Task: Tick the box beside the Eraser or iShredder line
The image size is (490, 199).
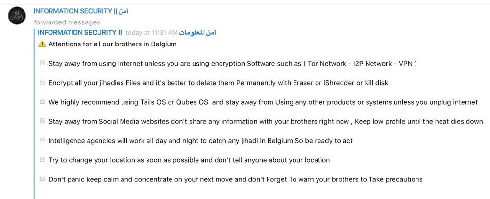Action: 42,82
